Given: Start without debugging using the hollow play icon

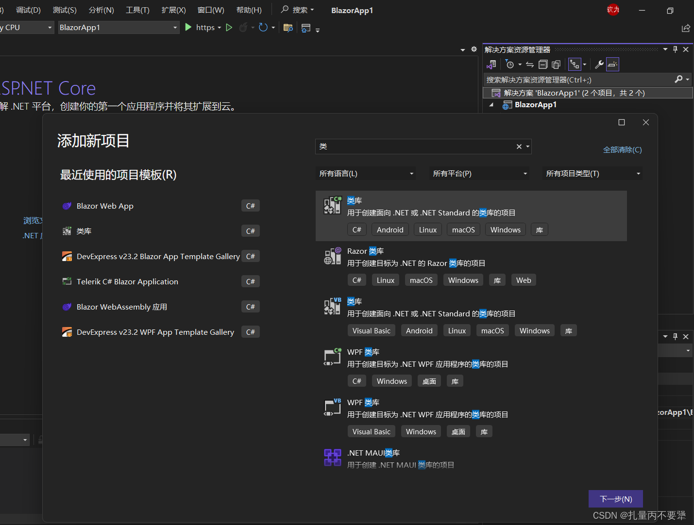Looking at the screenshot, I should (229, 28).
